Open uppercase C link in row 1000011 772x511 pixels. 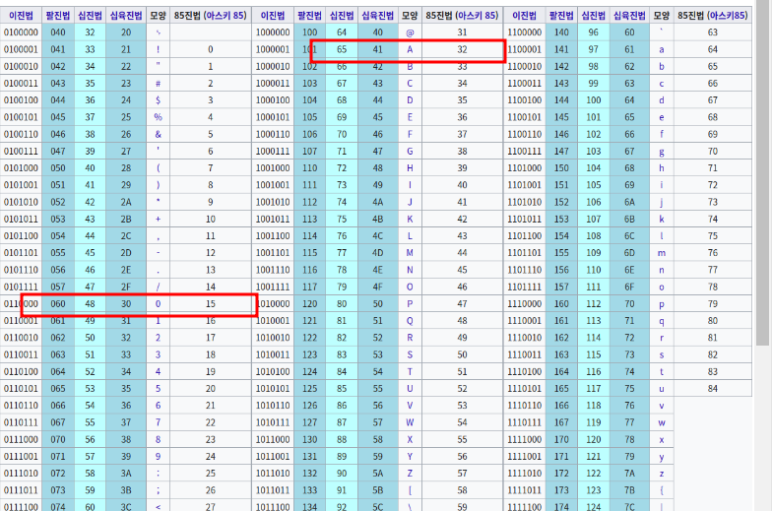410,83
